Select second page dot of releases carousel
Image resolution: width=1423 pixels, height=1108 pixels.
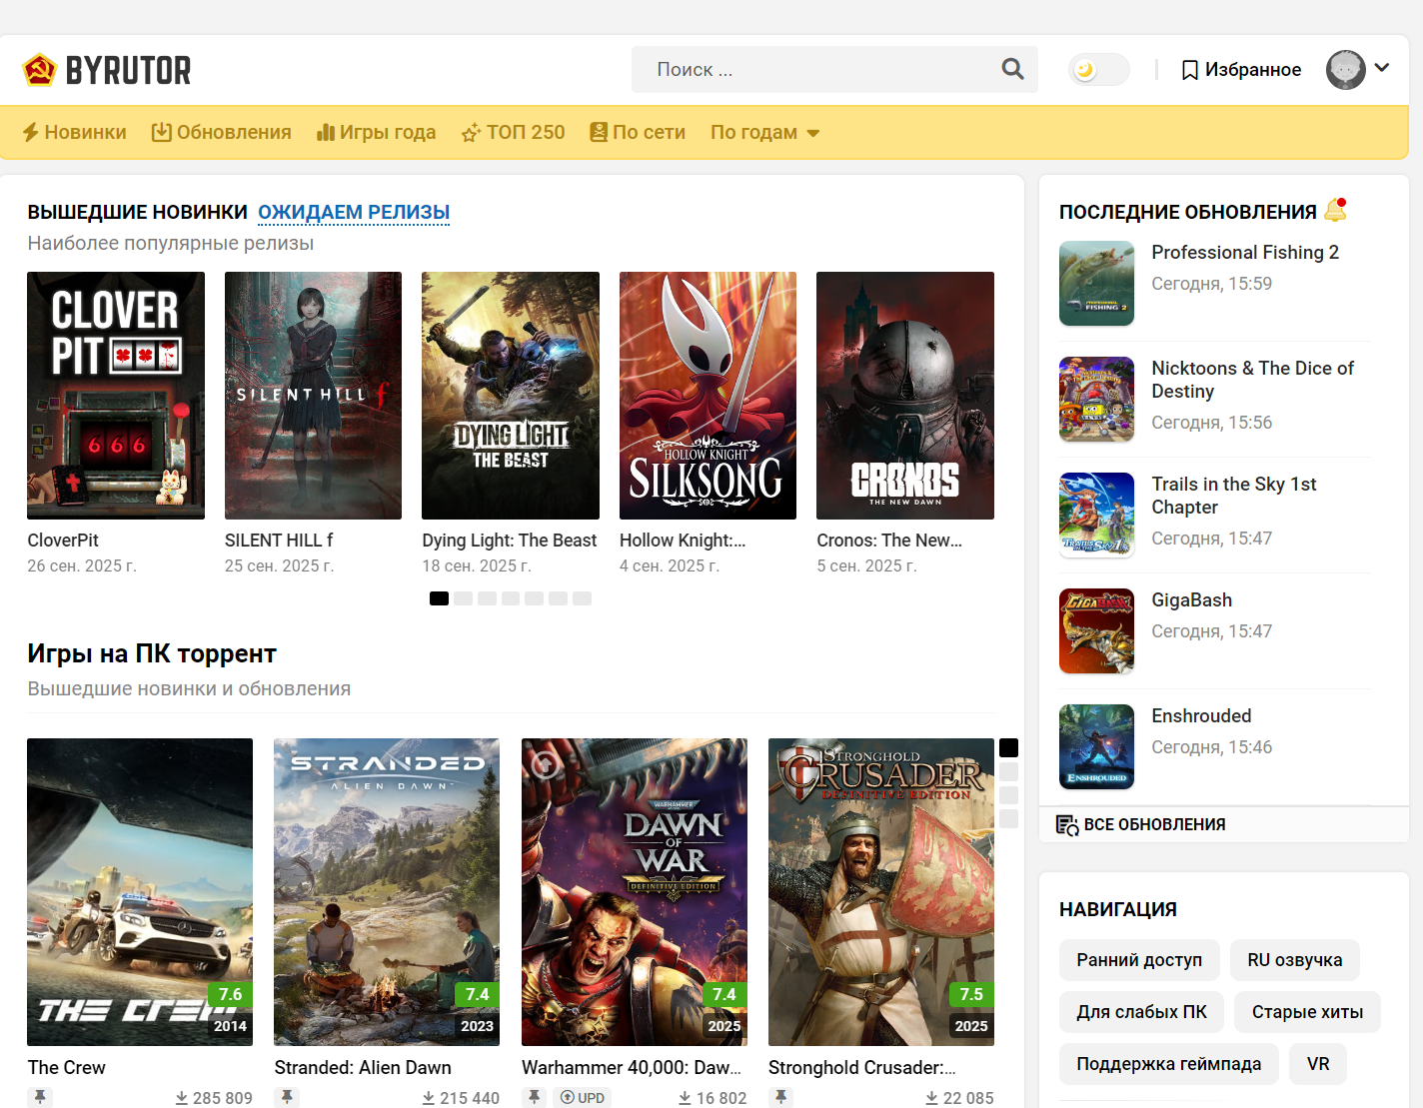[x=463, y=598]
